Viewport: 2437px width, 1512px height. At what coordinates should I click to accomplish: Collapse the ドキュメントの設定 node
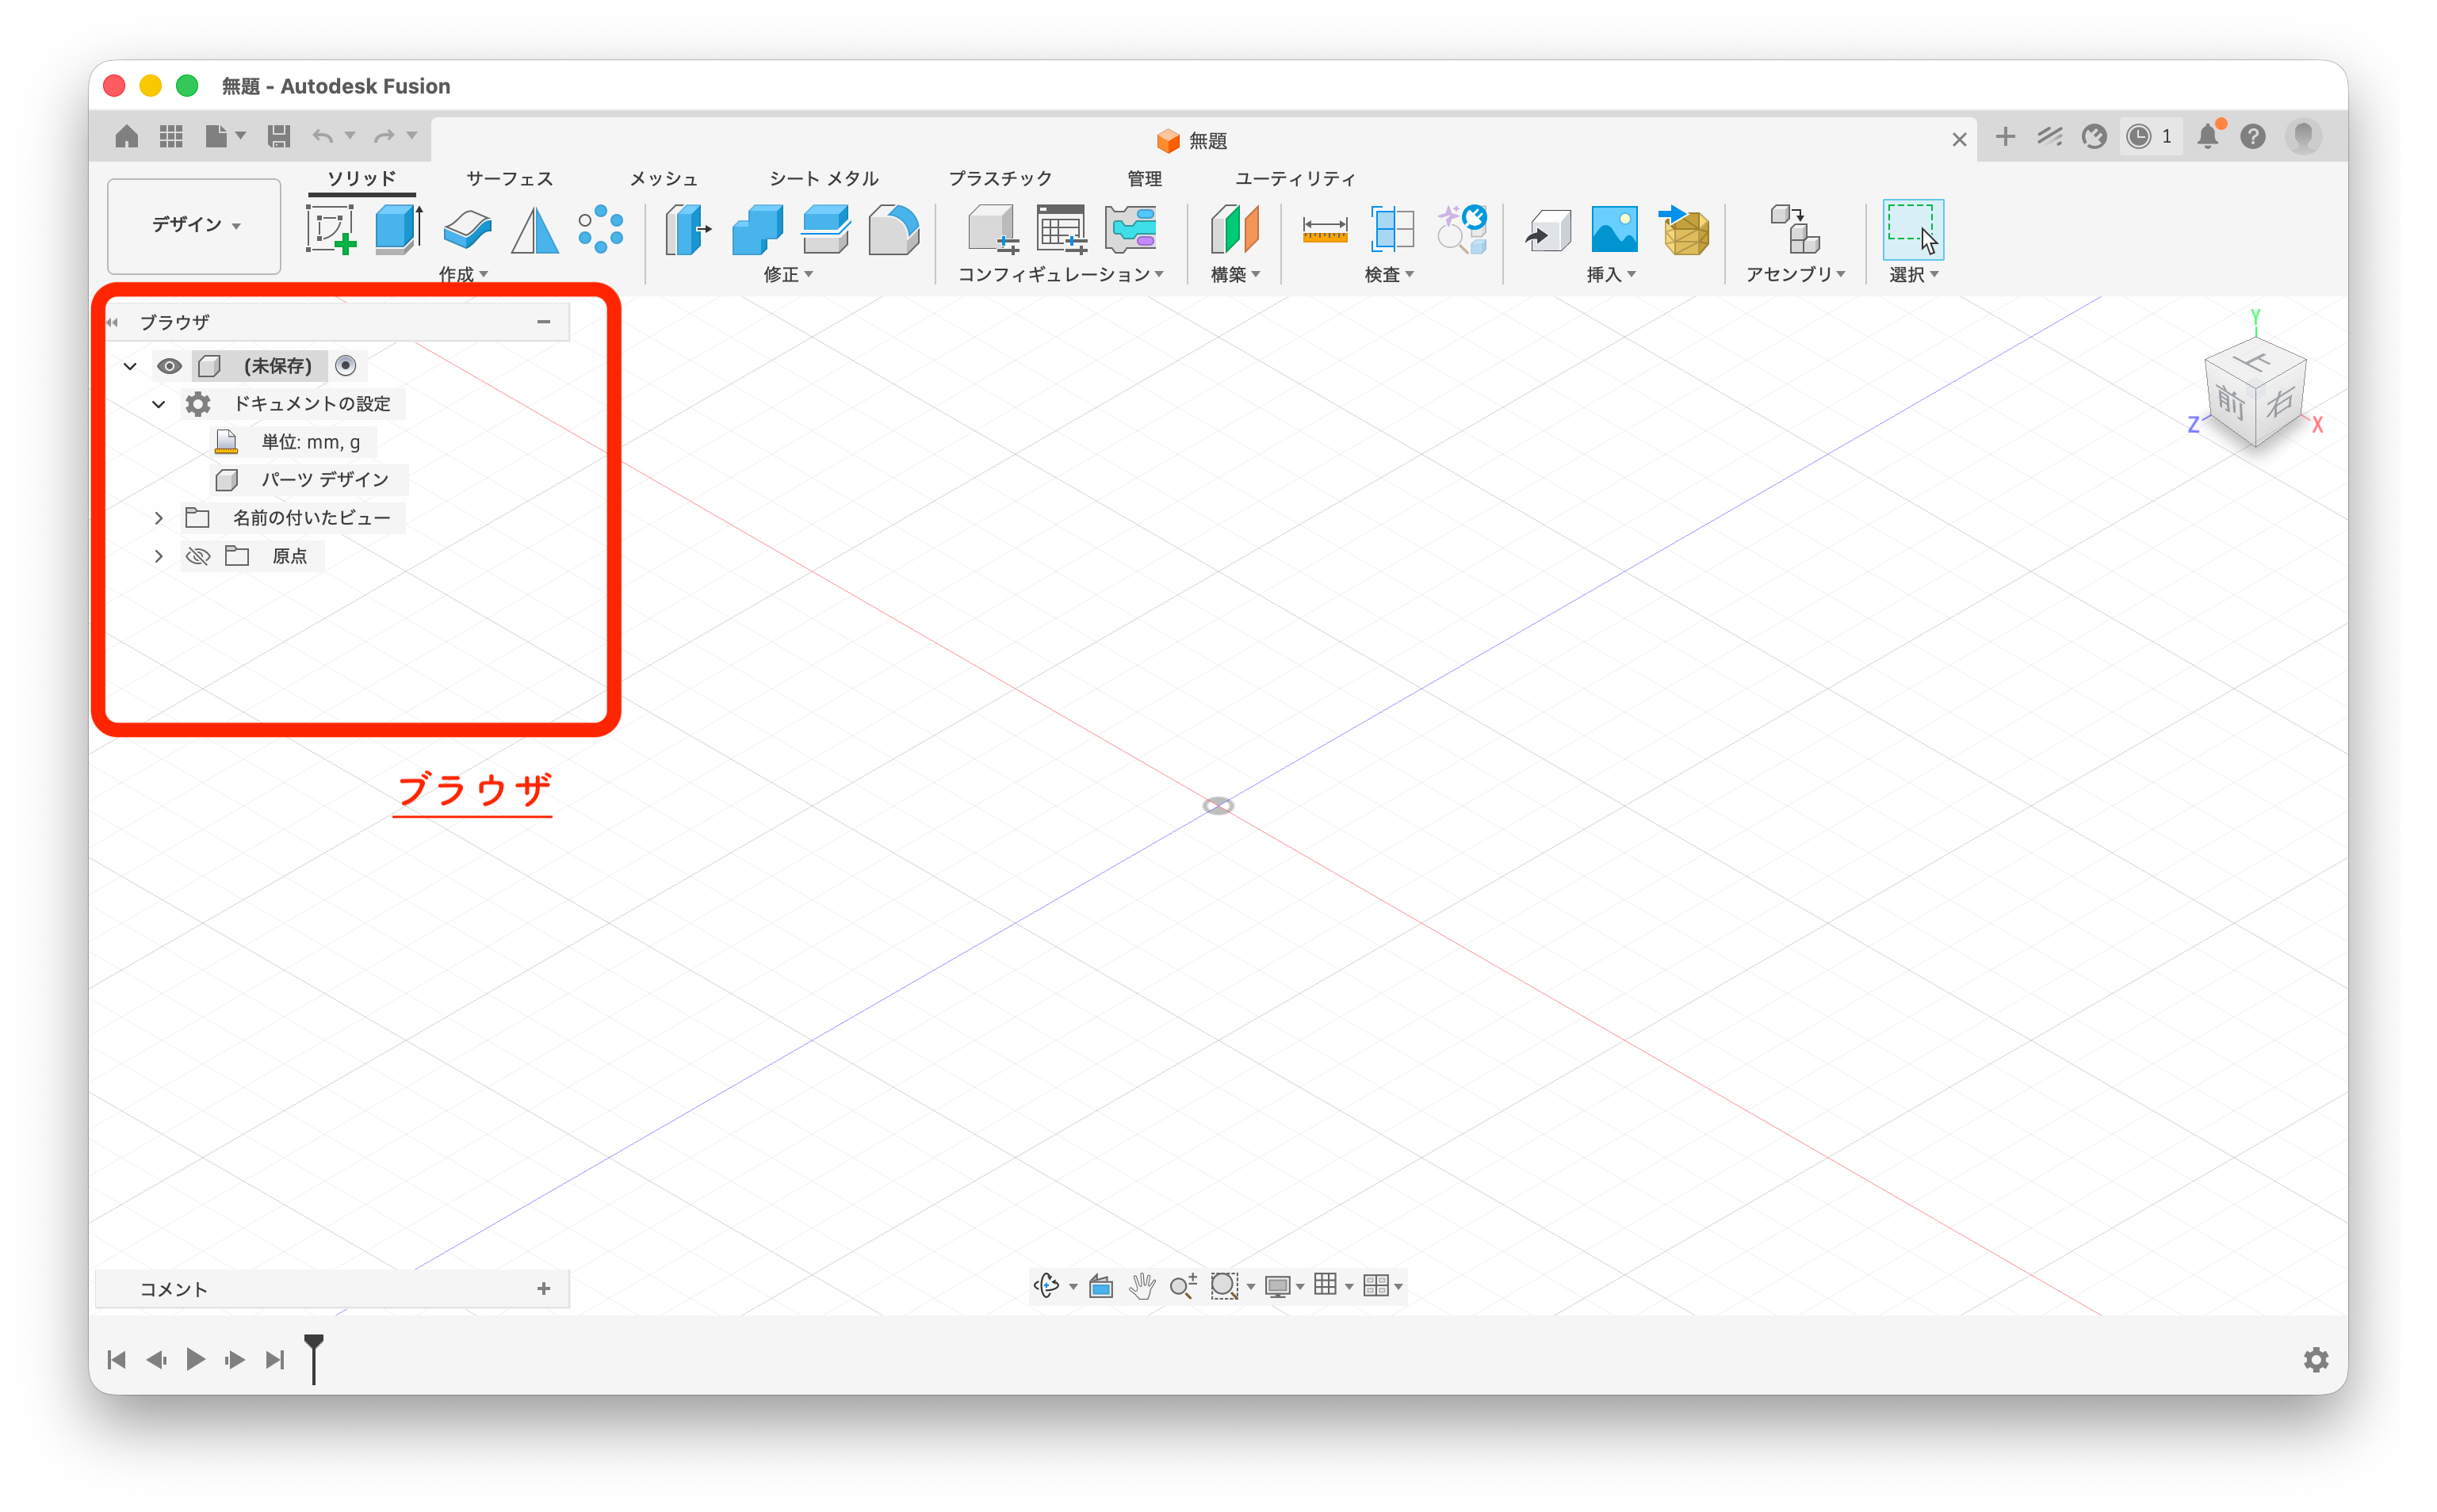[158, 404]
